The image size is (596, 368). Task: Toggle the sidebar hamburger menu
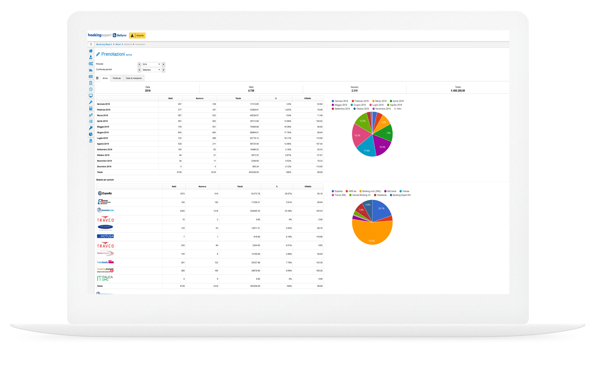(91, 44)
